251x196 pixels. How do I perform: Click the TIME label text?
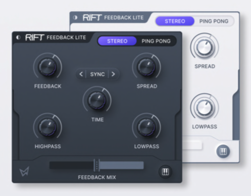tap(97, 120)
